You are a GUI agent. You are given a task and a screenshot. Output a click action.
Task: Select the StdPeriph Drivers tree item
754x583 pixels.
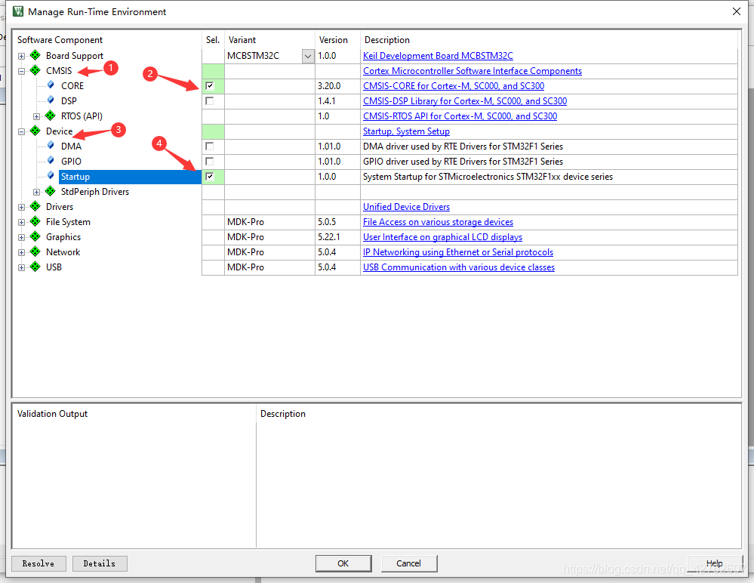click(x=95, y=192)
